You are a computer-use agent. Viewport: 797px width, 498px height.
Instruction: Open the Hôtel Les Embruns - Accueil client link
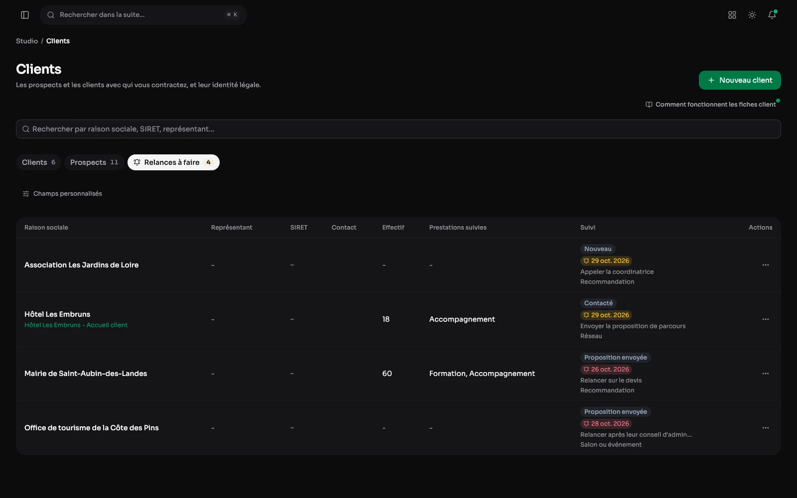tap(76, 325)
